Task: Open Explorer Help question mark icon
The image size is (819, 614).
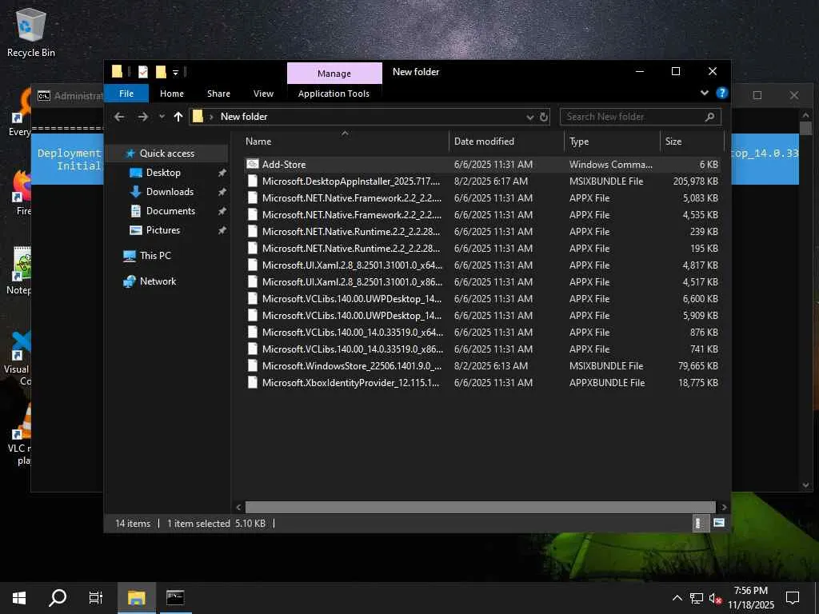Action: (x=722, y=93)
